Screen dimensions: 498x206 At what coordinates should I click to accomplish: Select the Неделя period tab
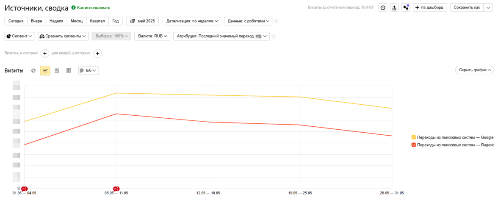pyautogui.click(x=56, y=21)
